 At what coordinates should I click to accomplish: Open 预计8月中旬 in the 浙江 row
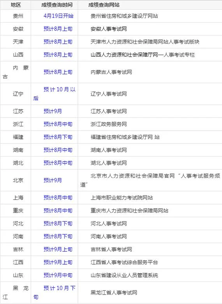[58, 124]
